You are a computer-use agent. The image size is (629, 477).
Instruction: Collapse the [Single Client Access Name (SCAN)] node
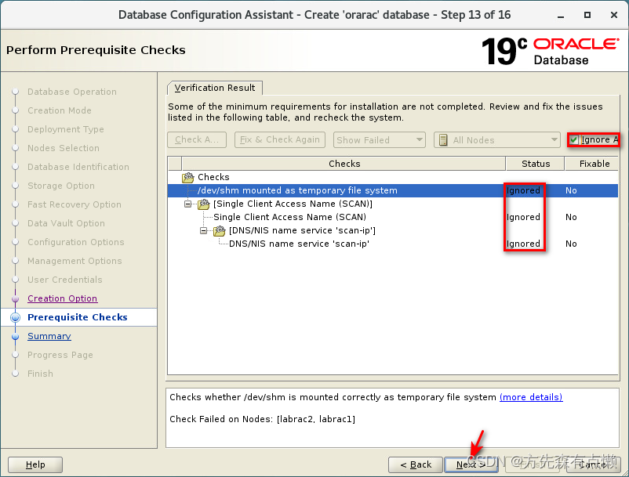(x=187, y=204)
